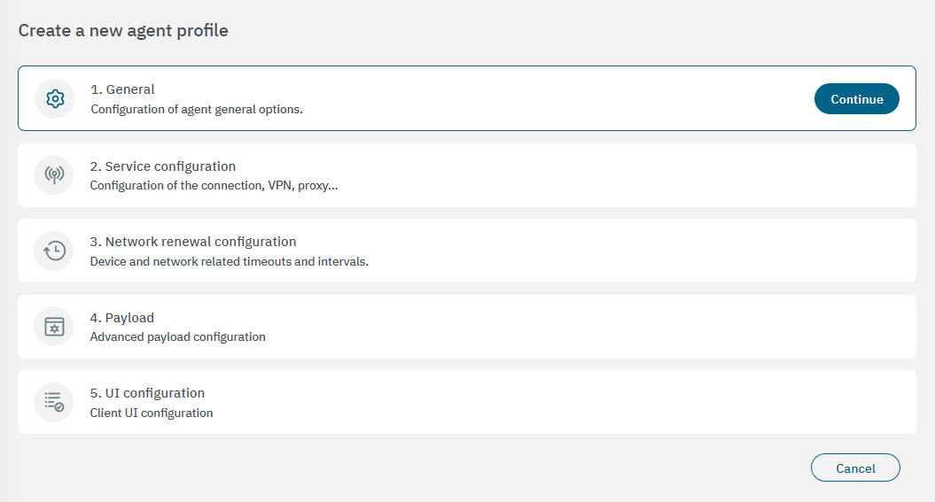This screenshot has width=935, height=502.
Task: Click the Network renewal clock icon
Action: pyautogui.click(x=55, y=251)
